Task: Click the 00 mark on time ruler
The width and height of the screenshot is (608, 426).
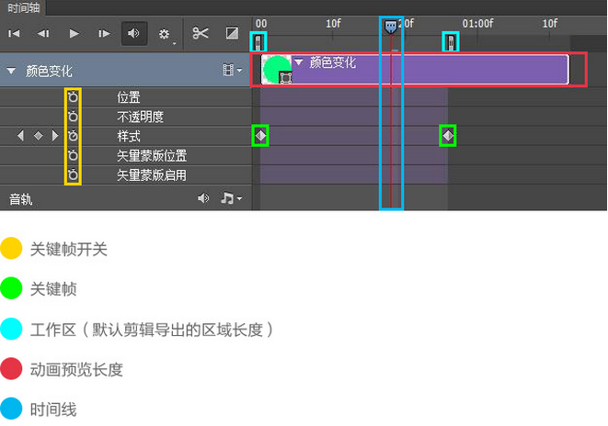Action: point(261,24)
